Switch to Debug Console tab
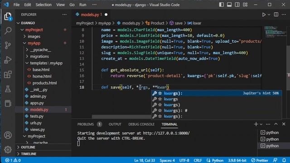This screenshot has width=290, height=163. [141, 124]
